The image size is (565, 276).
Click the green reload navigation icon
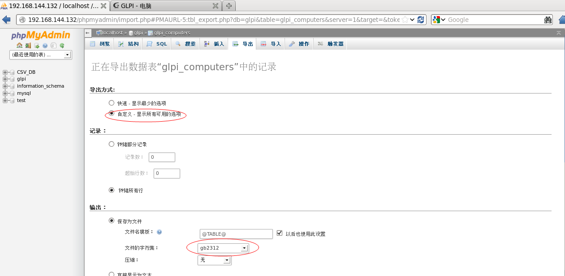pyautogui.click(x=62, y=46)
